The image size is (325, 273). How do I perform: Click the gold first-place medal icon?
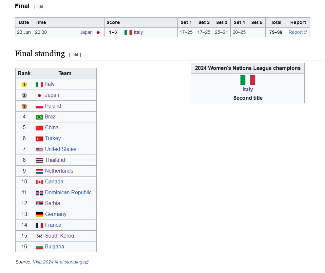[24, 85]
